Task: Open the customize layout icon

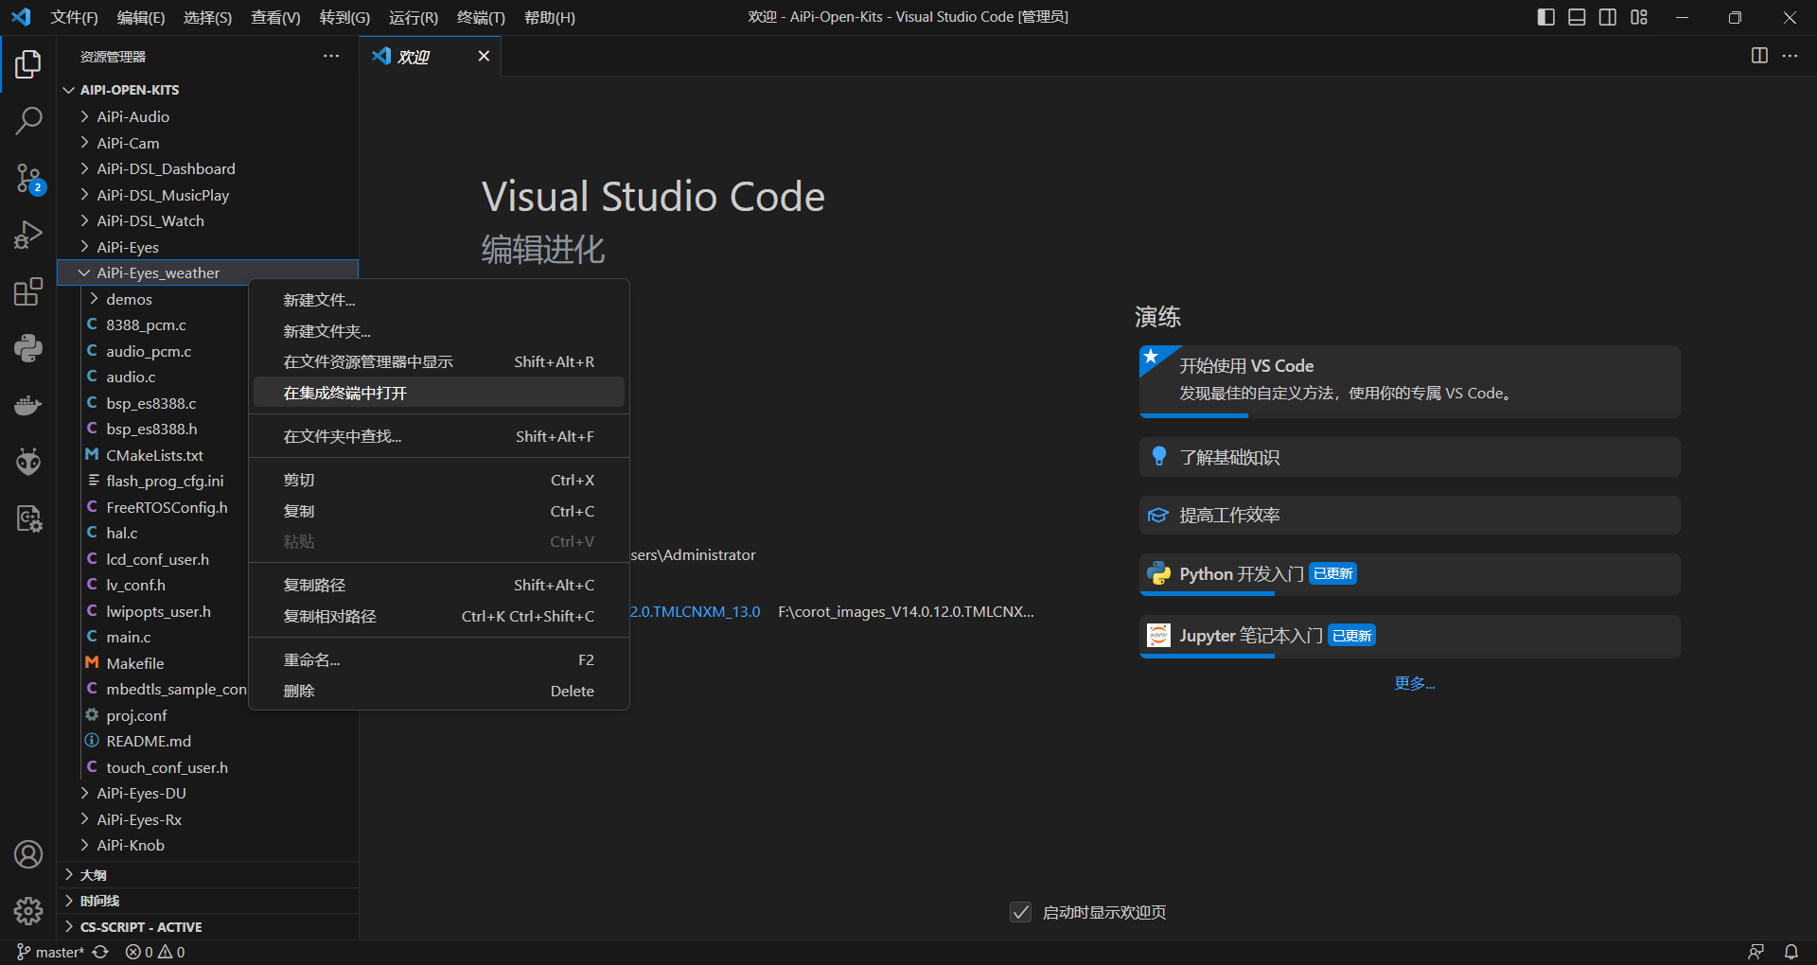Action: pos(1639,17)
